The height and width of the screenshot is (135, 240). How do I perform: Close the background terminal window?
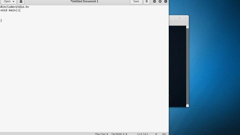click(x=186, y=18)
